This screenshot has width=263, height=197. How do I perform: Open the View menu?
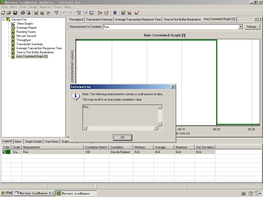[x=23, y=7]
